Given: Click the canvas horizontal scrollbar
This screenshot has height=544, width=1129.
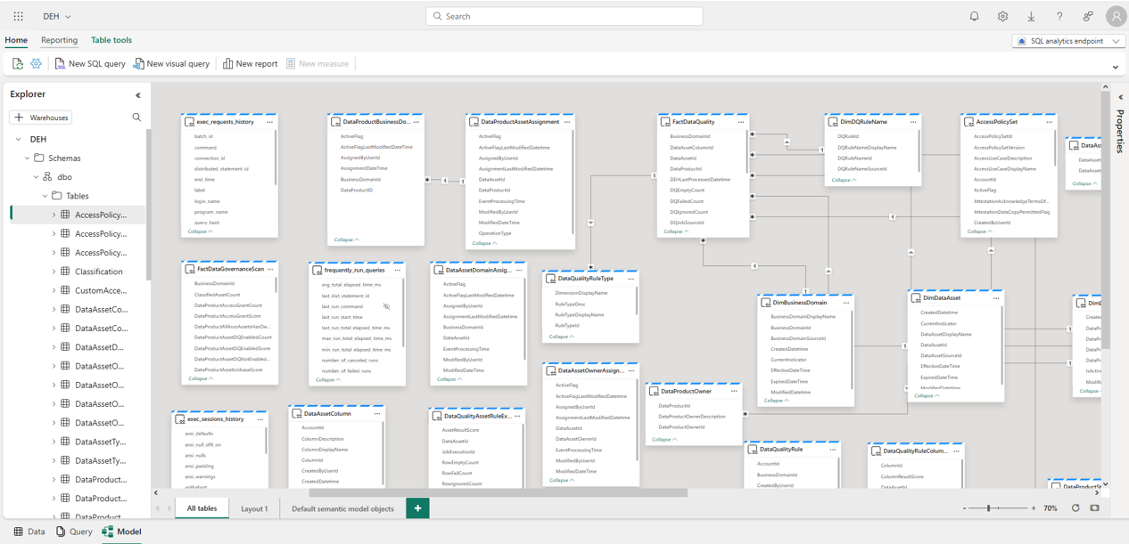Looking at the screenshot, I should pos(498,492).
